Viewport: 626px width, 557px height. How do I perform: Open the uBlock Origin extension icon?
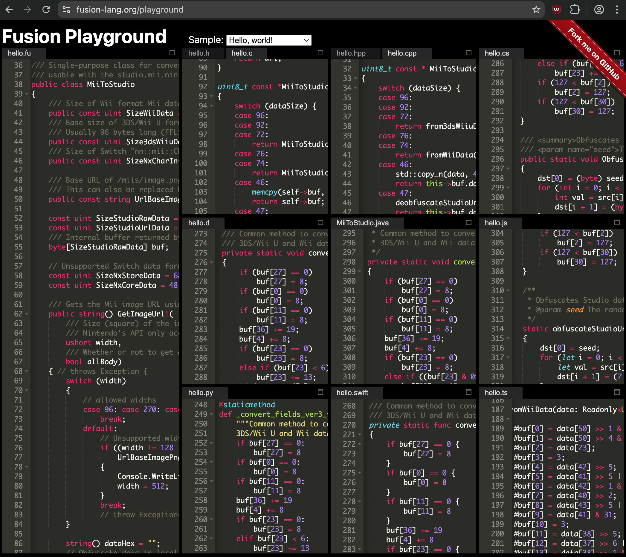pyautogui.click(x=556, y=10)
